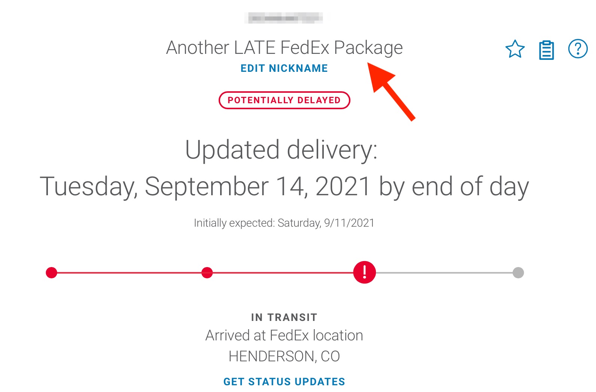Screen dimensions: 596x392
Task: Click the star icon to favorite shipment
Action: coord(515,49)
